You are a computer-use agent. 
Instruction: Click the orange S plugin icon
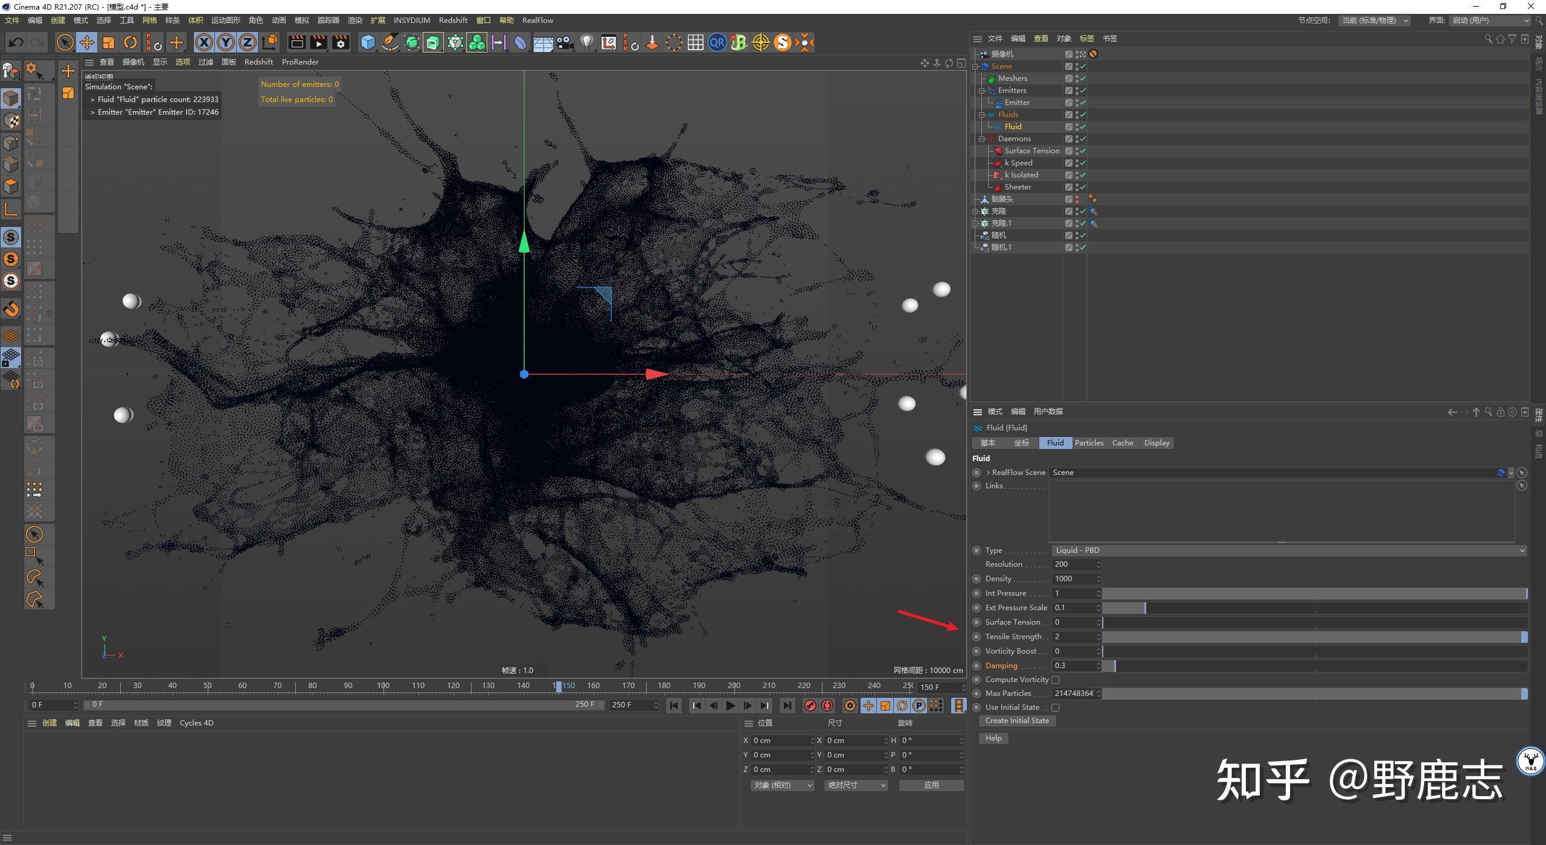point(783,43)
